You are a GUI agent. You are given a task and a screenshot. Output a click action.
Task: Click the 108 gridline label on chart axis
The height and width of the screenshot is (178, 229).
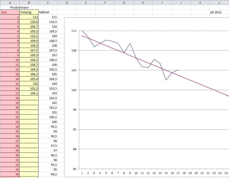pos(74,50)
